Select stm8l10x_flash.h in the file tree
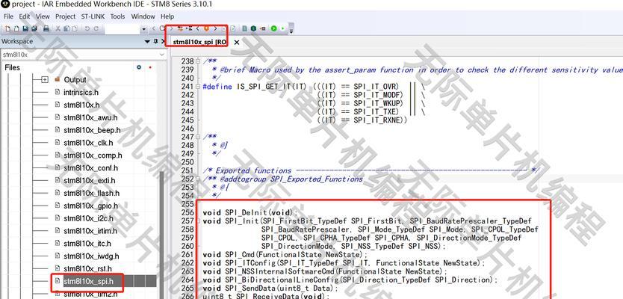Screen dimensions: 623x299 (x=92, y=194)
